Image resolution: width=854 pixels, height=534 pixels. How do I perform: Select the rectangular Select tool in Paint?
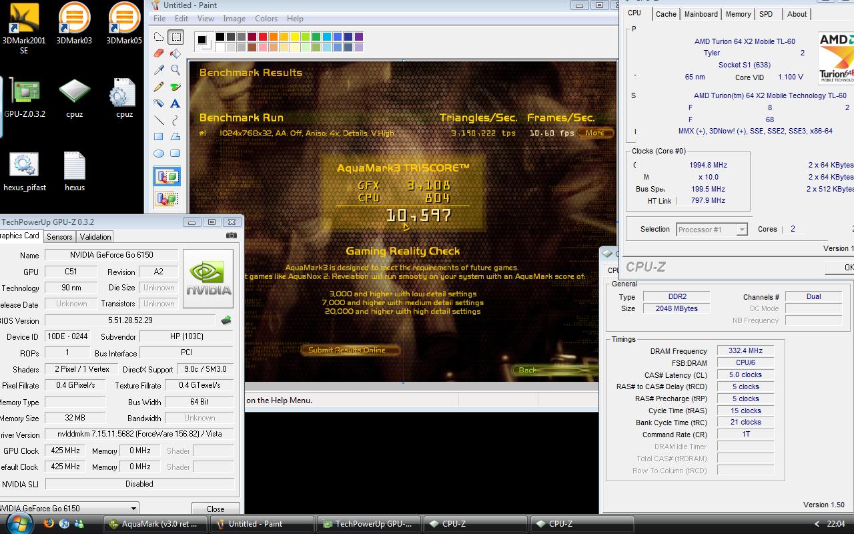click(x=175, y=37)
